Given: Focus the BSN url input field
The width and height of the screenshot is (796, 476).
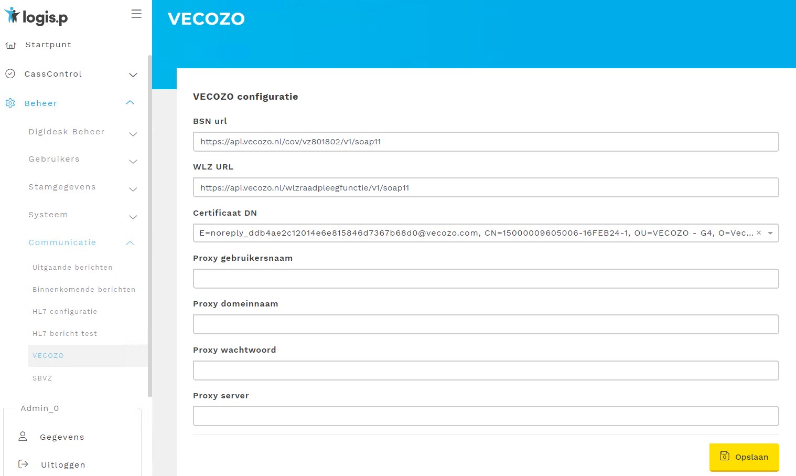Looking at the screenshot, I should click(x=486, y=142).
